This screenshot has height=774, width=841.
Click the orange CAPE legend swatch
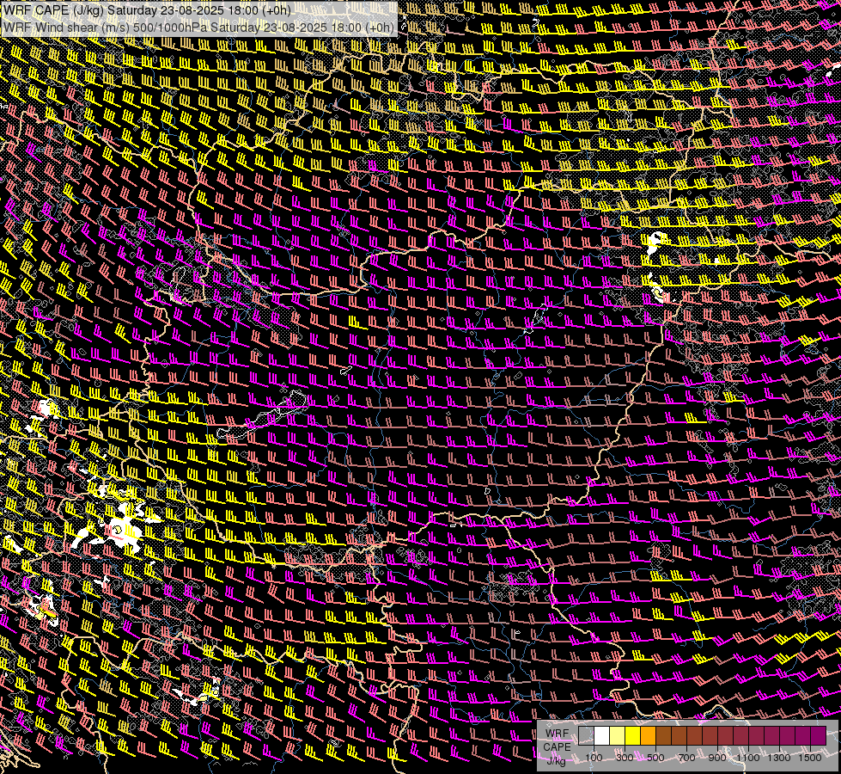coord(648,736)
